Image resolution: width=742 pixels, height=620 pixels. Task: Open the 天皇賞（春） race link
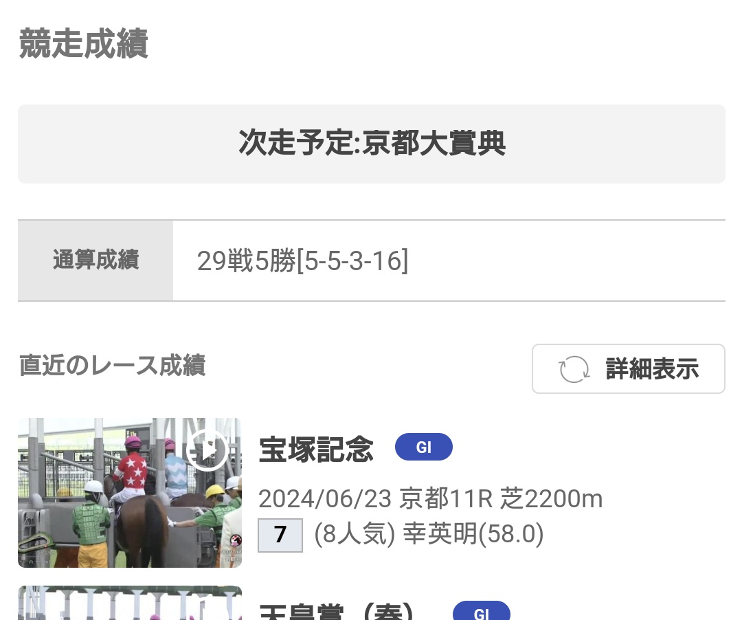click(337, 612)
